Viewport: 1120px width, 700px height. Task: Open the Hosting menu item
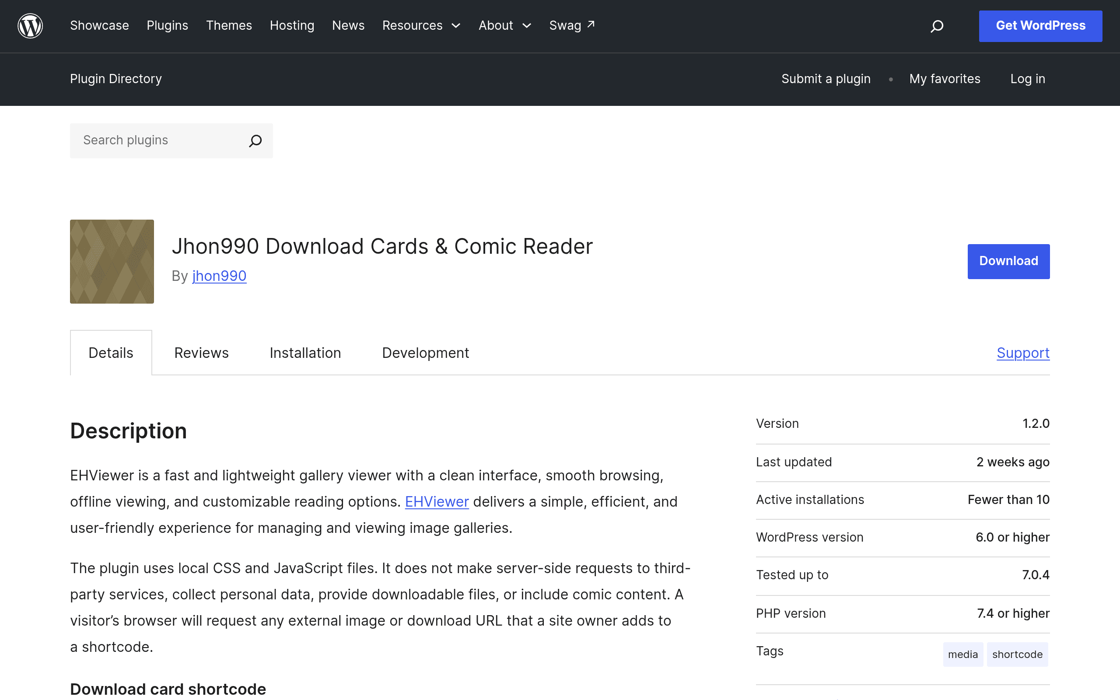point(292,25)
